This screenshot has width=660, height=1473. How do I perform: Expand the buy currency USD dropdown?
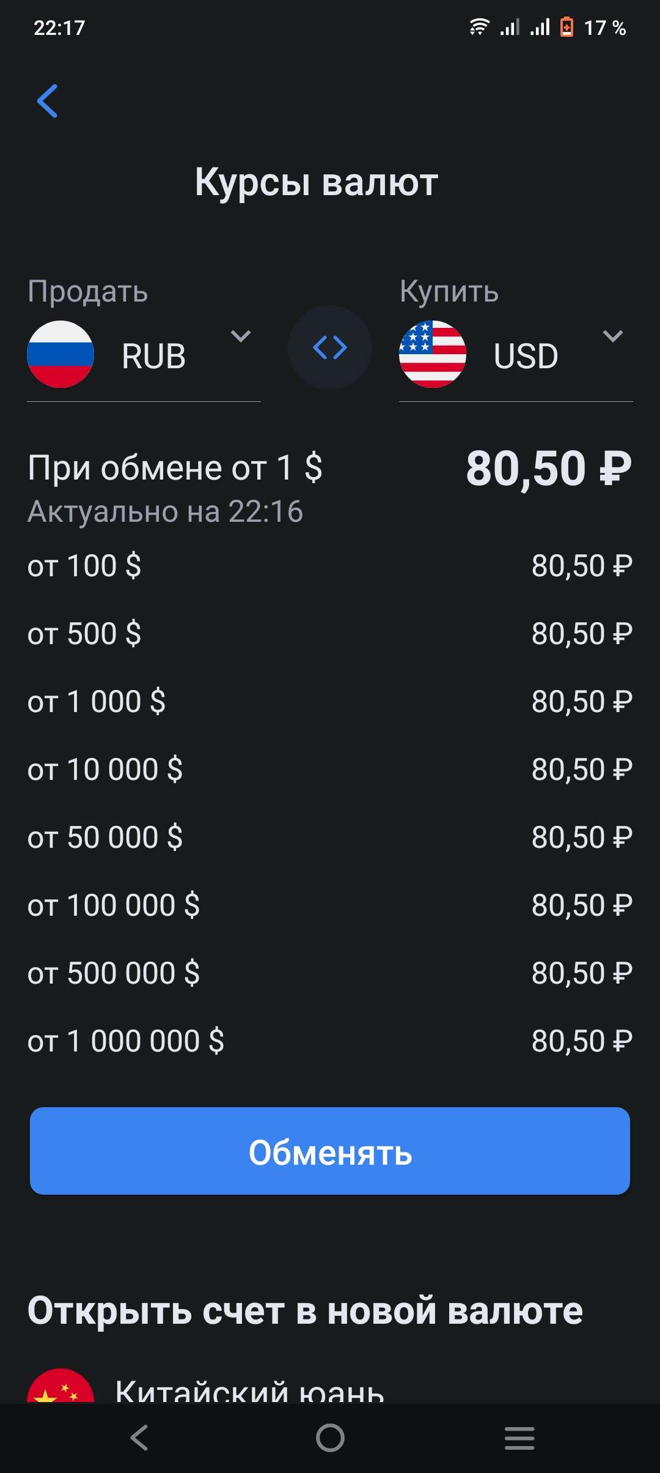coord(612,336)
